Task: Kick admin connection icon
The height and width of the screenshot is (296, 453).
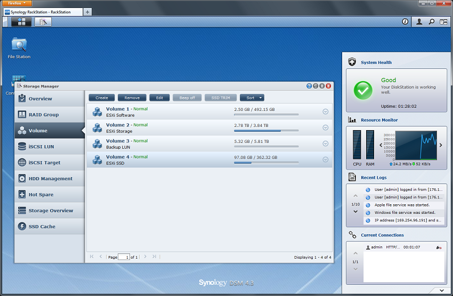Action: [x=439, y=247]
